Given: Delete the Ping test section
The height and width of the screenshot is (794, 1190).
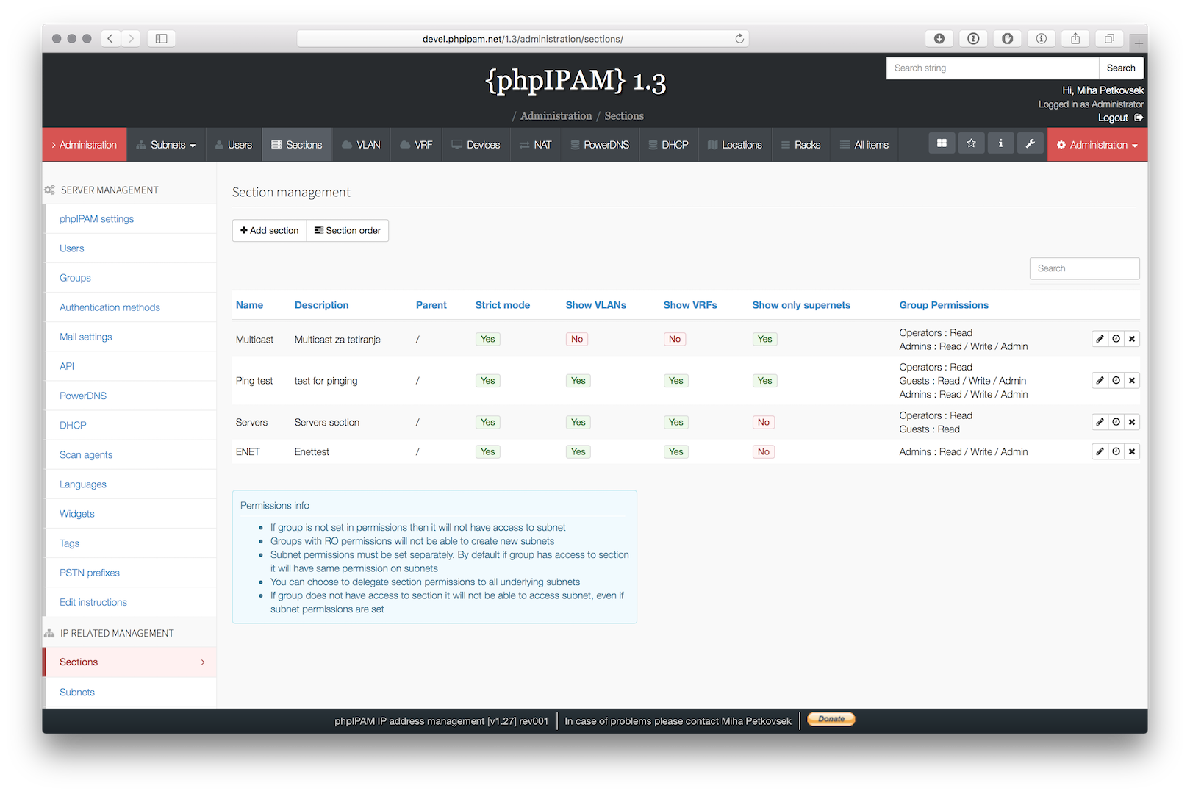Looking at the screenshot, I should pyautogui.click(x=1132, y=381).
